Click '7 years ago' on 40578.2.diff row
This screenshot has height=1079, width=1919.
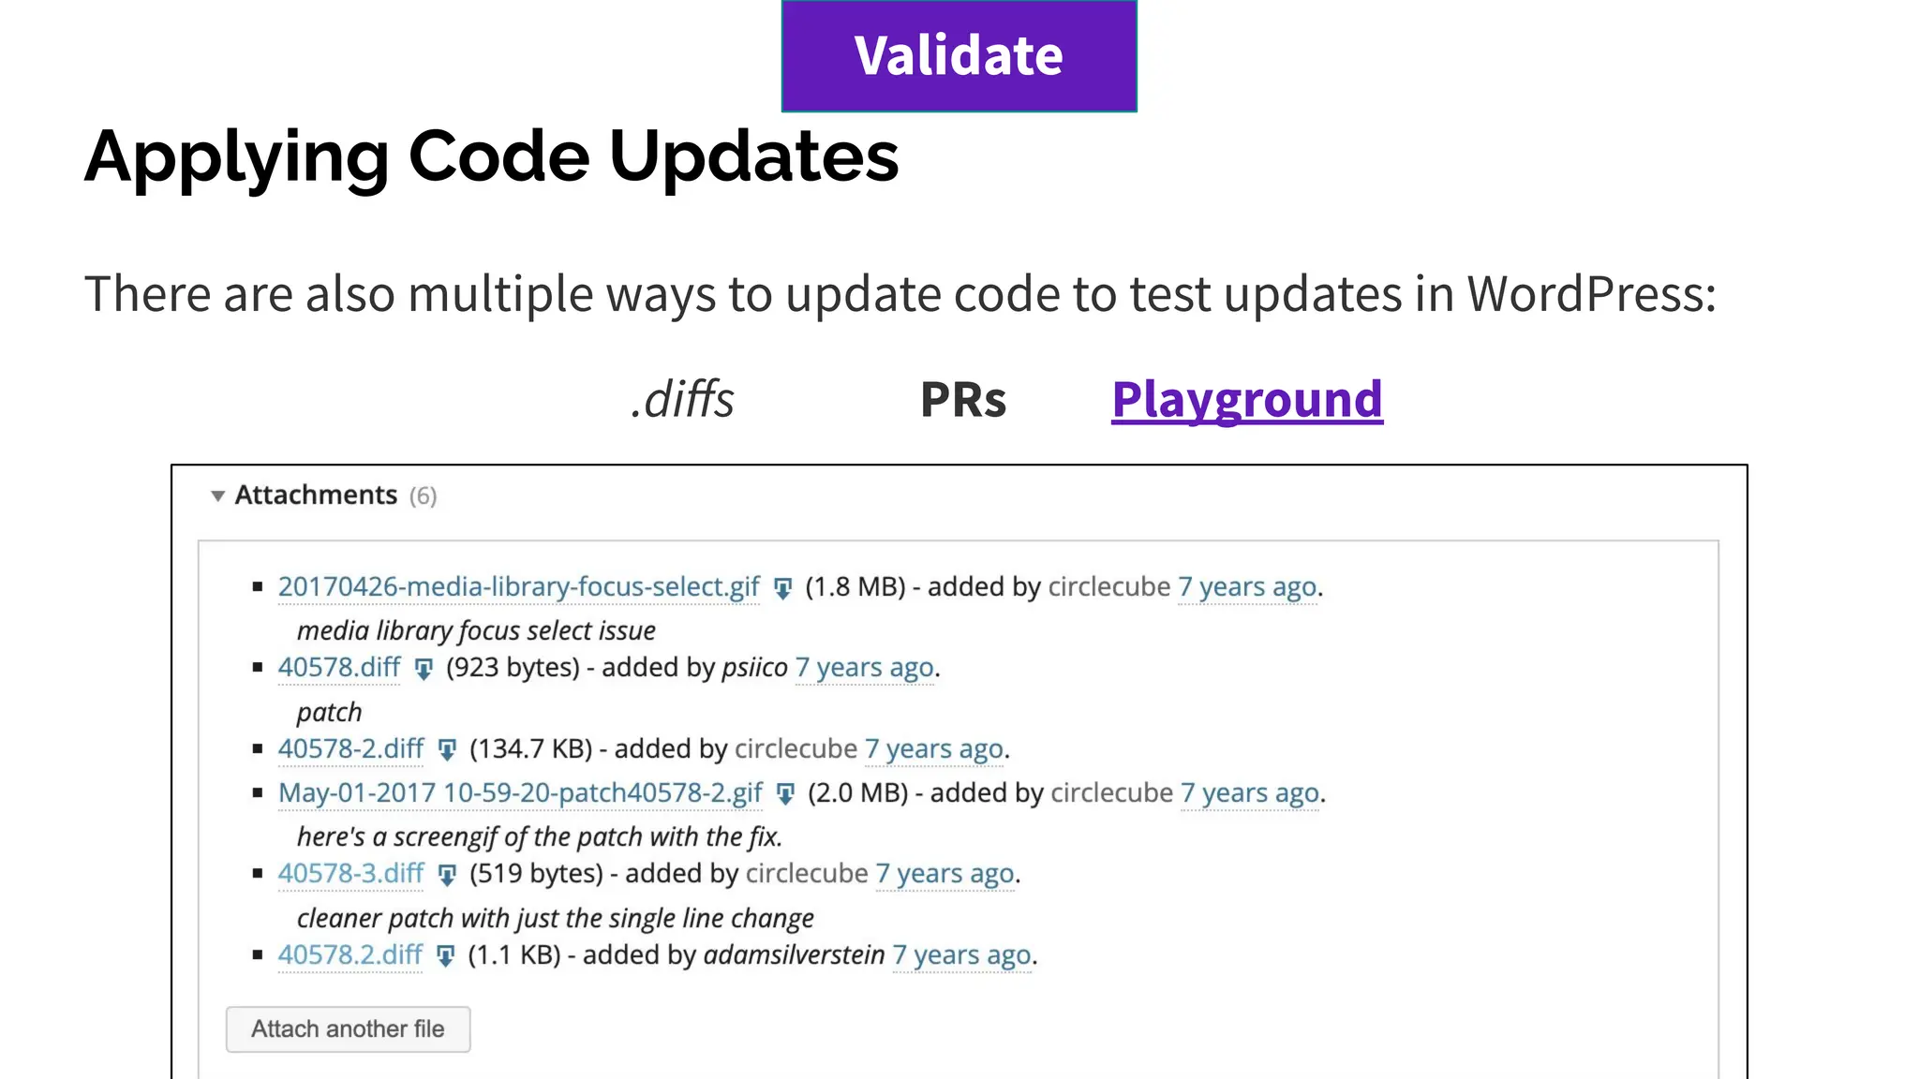[962, 954]
